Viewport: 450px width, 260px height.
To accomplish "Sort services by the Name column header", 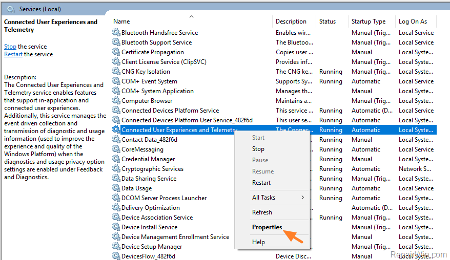I will coord(121,21).
